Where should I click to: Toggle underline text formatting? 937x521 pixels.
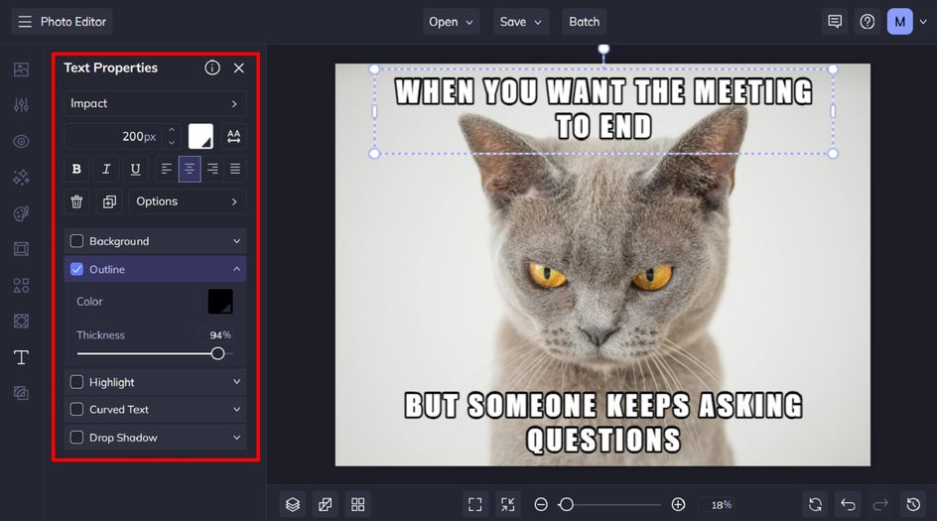pyautogui.click(x=136, y=169)
